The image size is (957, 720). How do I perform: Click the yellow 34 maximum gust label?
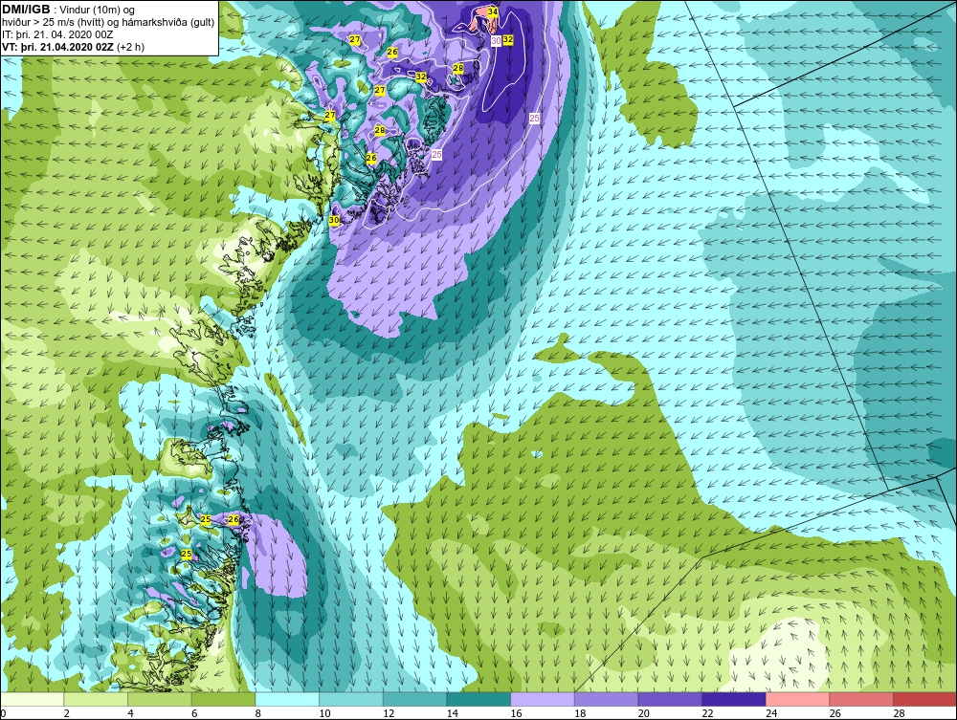pyautogui.click(x=493, y=11)
